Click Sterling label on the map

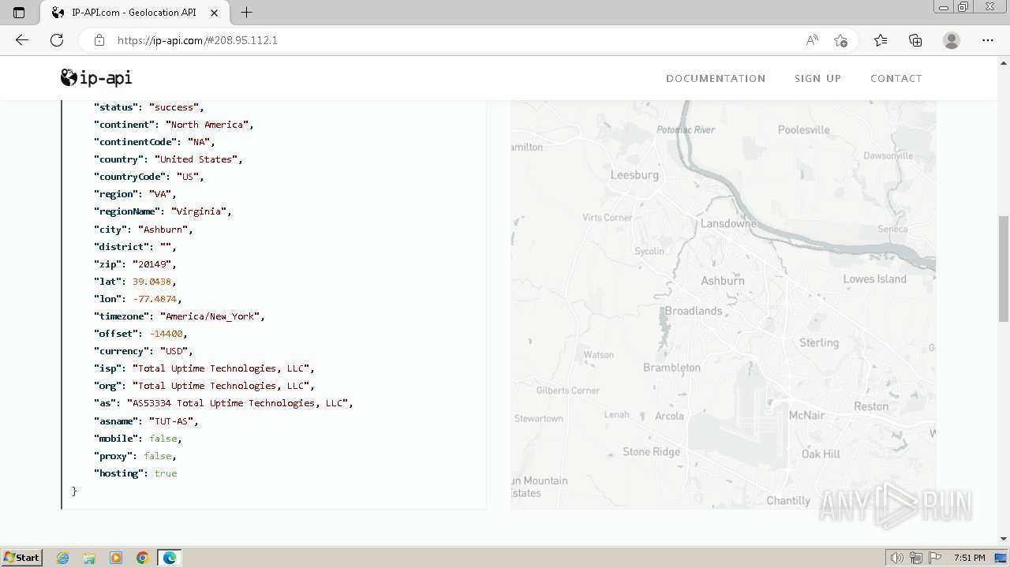tap(819, 342)
